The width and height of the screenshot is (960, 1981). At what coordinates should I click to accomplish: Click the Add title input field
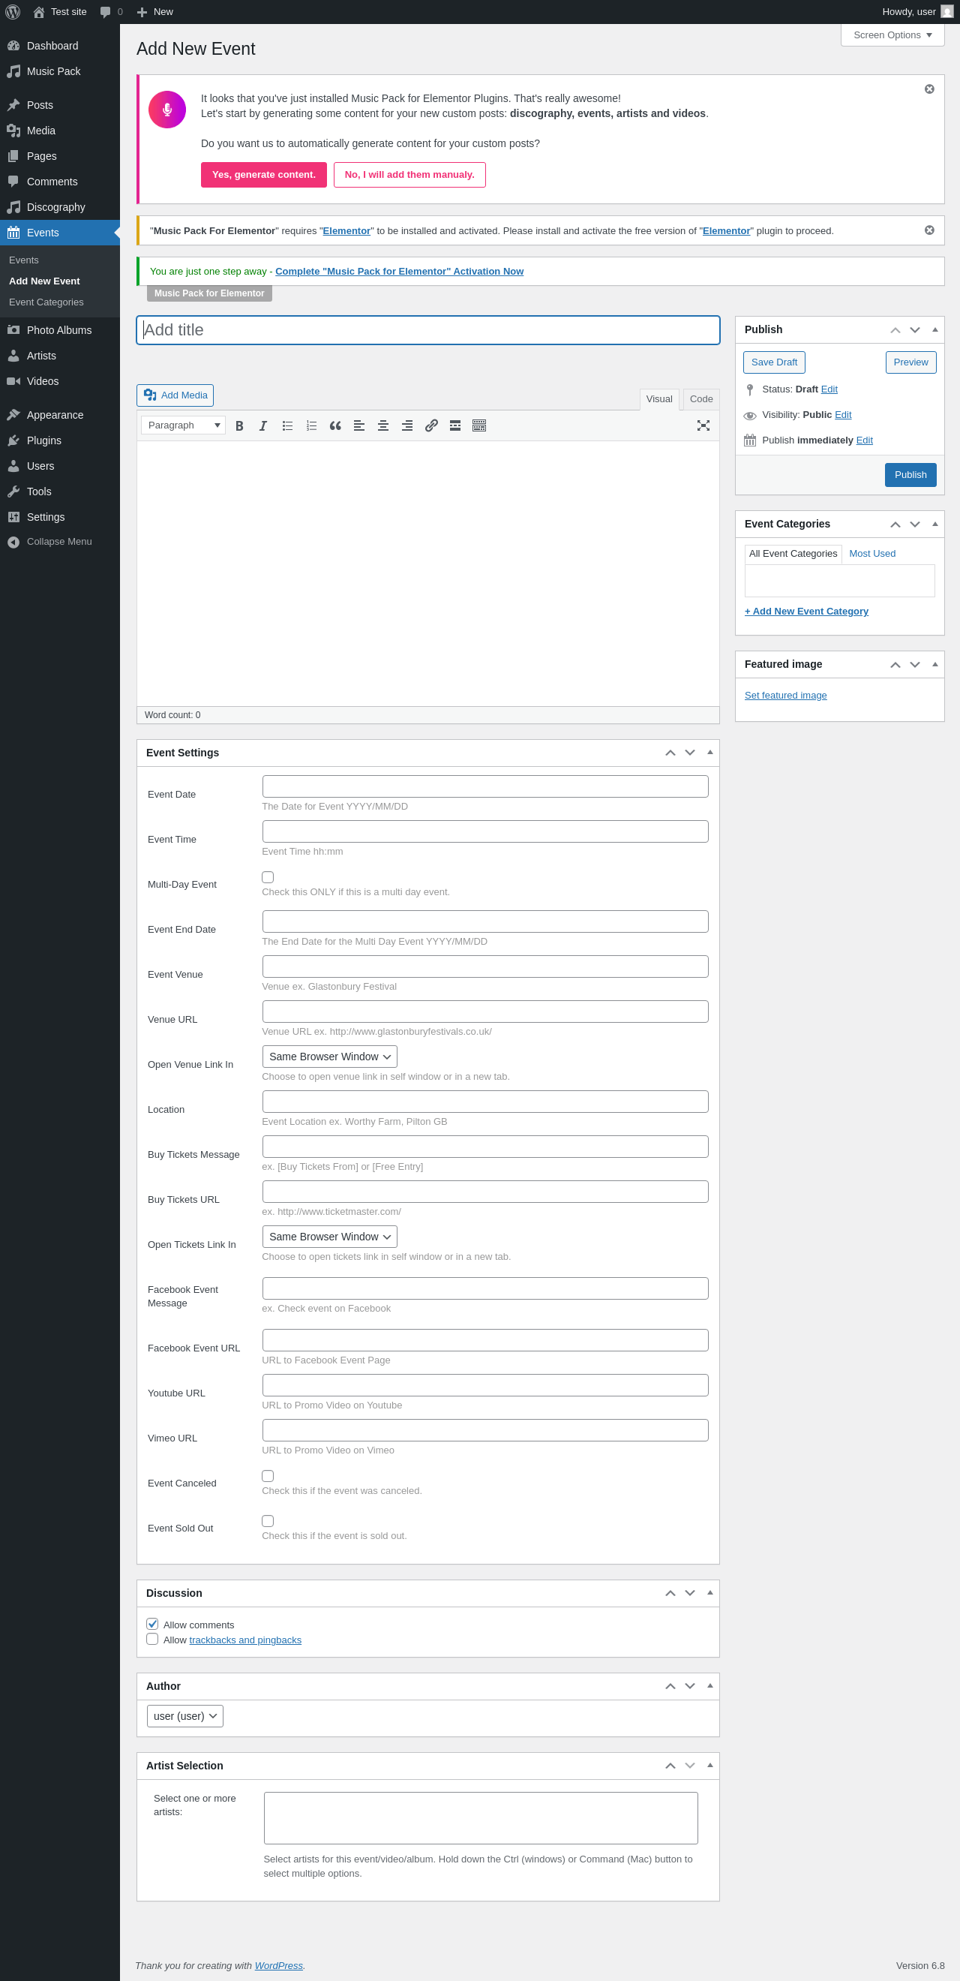pyautogui.click(x=428, y=330)
